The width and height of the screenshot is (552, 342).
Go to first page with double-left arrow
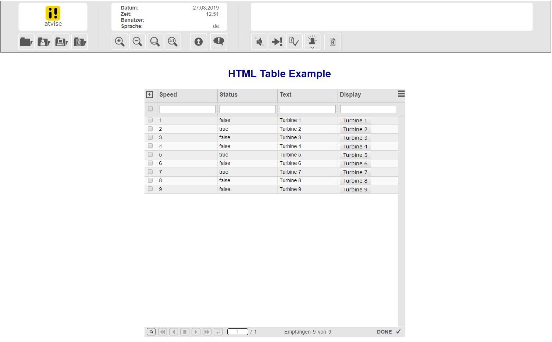point(163,332)
